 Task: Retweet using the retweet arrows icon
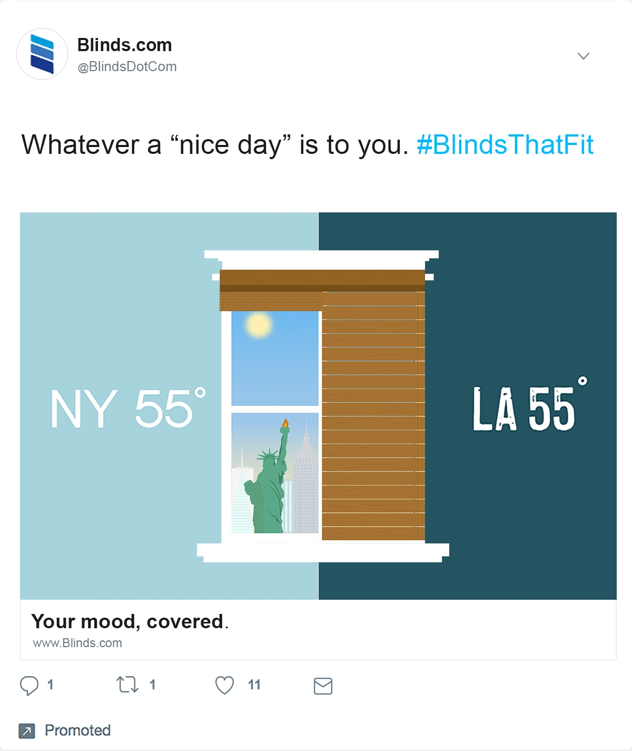(127, 685)
